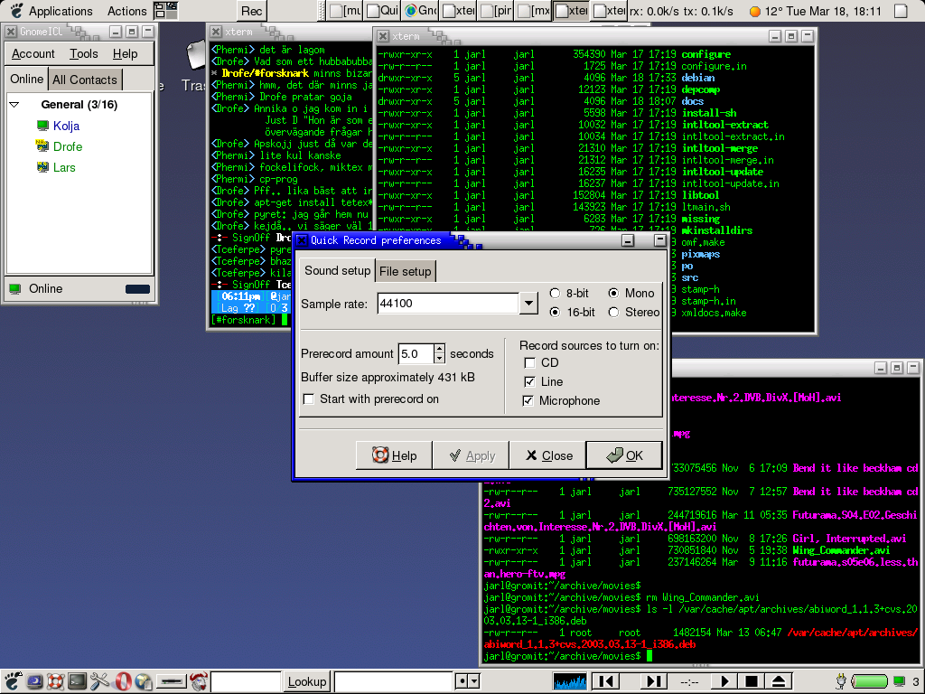Open the Tools menu in GnomeICU

click(84, 53)
